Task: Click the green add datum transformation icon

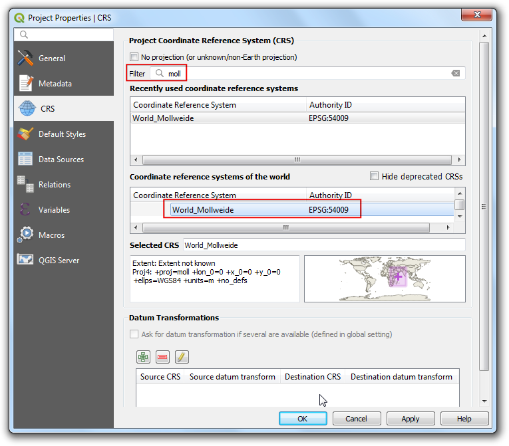Action: (143, 357)
